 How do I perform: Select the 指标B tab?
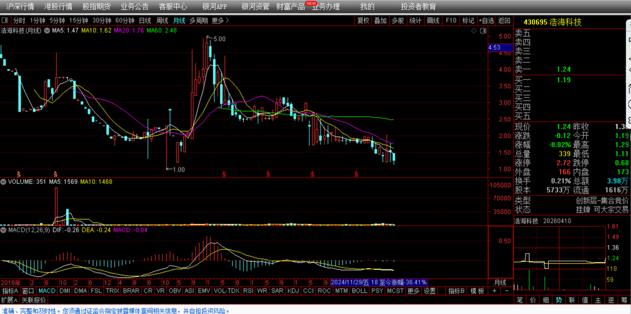pyautogui.click(x=457, y=291)
